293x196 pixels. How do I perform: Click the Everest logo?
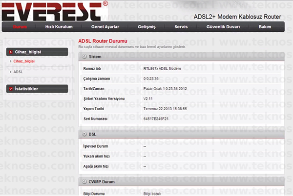pyautogui.click(x=55, y=11)
